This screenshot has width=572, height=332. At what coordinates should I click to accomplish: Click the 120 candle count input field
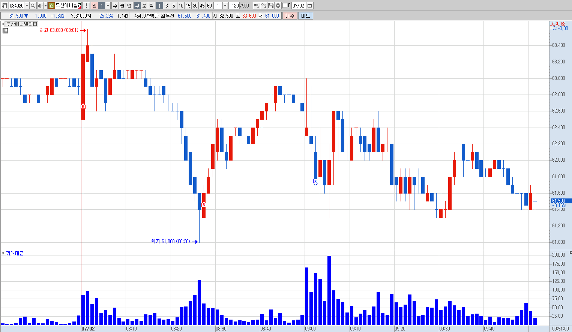[x=234, y=6]
